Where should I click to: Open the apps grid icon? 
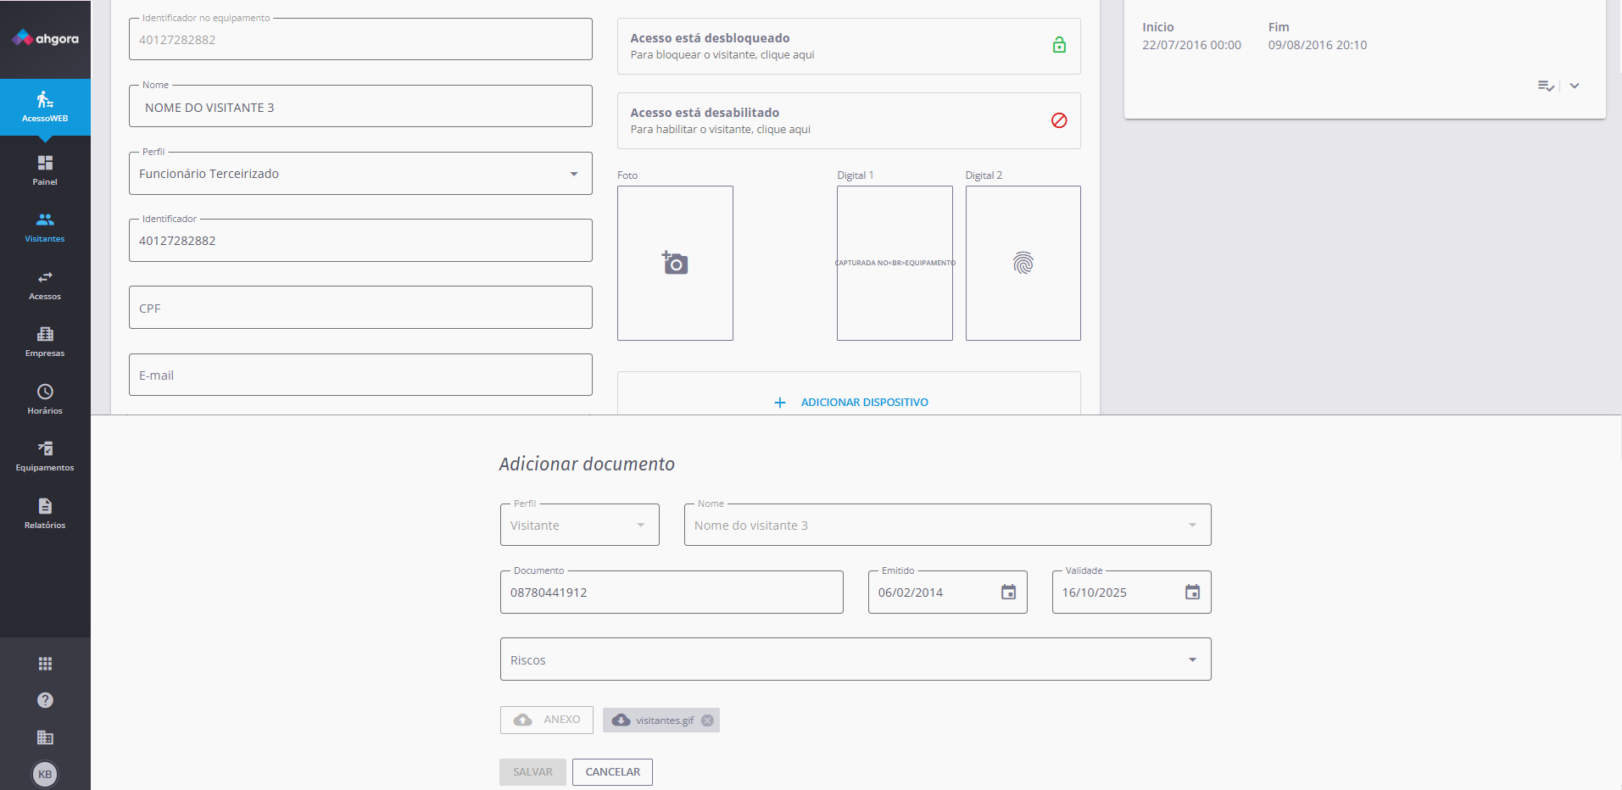pyautogui.click(x=45, y=664)
